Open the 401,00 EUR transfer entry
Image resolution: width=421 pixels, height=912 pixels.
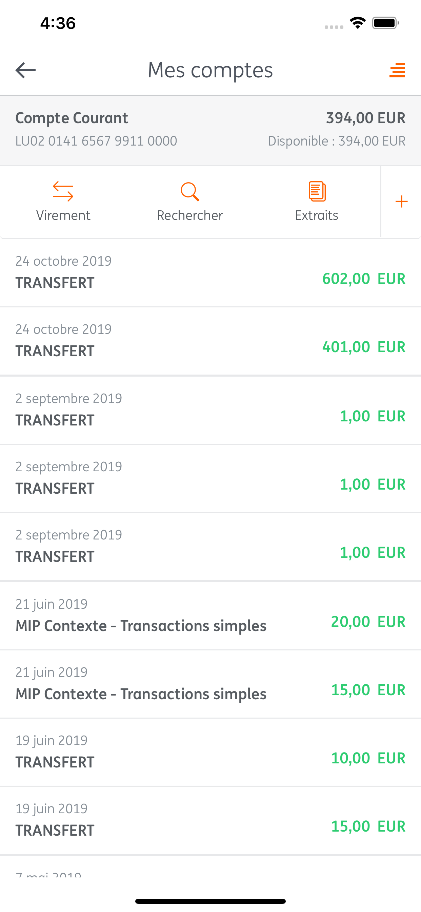[210, 341]
